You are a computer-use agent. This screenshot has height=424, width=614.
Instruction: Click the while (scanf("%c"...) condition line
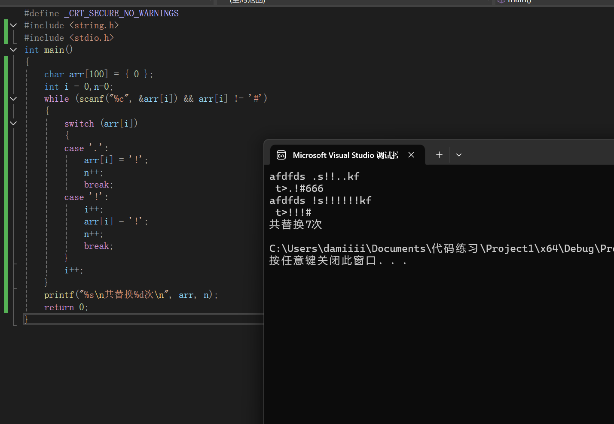(x=156, y=99)
